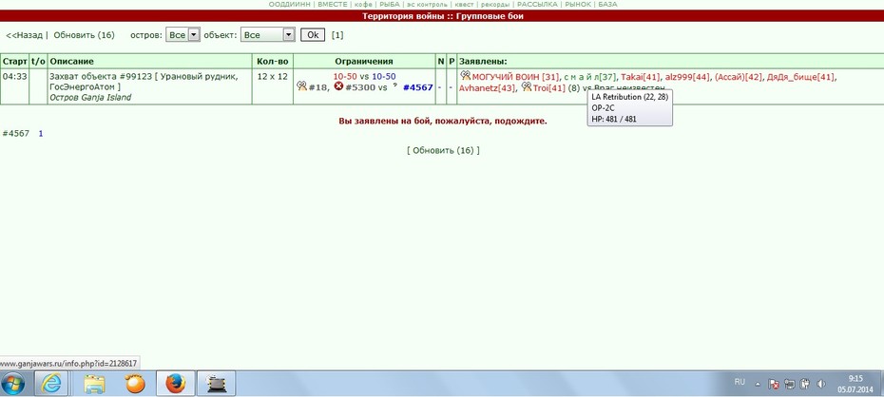Click the Ограничения column header

(364, 61)
